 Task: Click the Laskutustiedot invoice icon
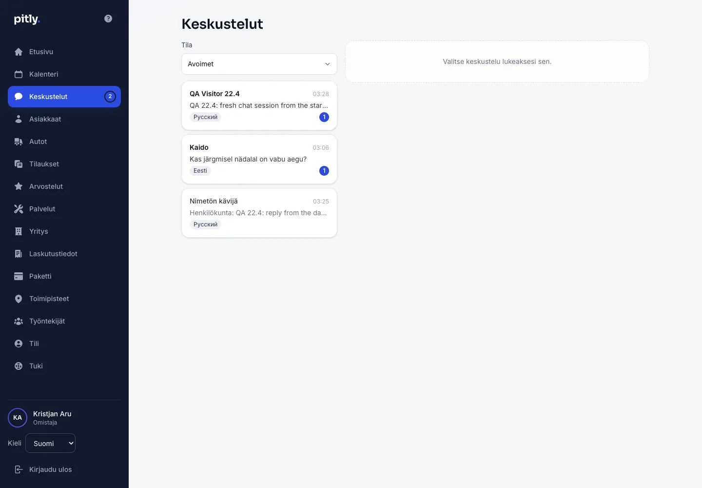click(19, 254)
